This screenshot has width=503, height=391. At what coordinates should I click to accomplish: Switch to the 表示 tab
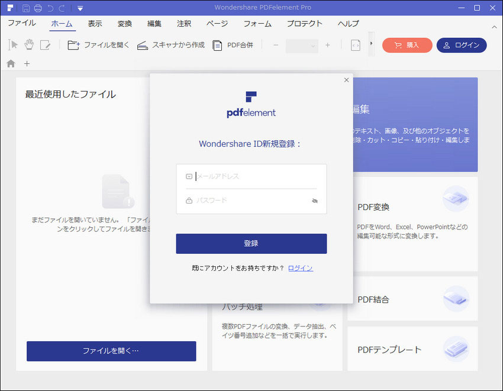click(x=95, y=24)
